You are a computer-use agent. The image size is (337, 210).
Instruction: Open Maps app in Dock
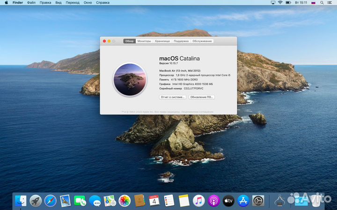click(x=110, y=201)
